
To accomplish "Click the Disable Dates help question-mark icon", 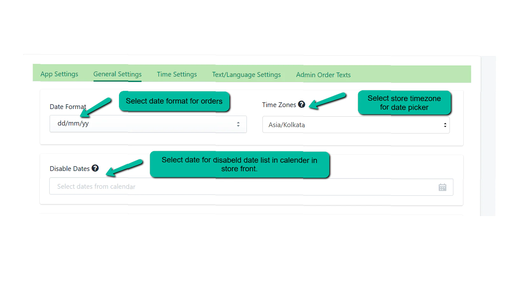I will pos(95,168).
